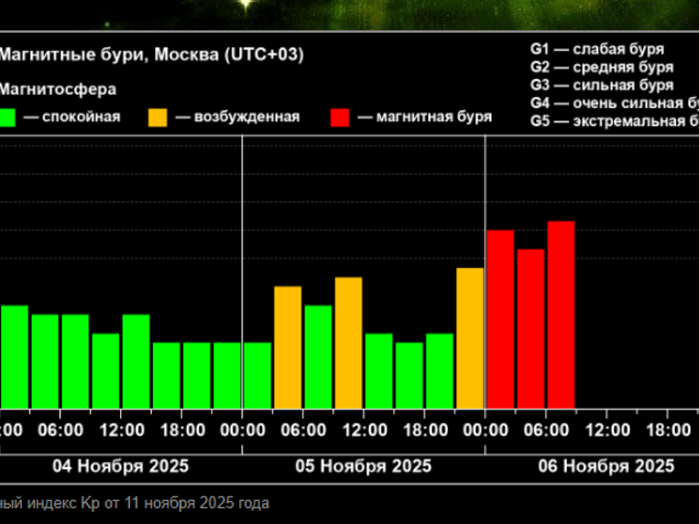Screen dimensions: 699x524
Task: Click the green bar between the two orange bars
Action: click(x=318, y=356)
